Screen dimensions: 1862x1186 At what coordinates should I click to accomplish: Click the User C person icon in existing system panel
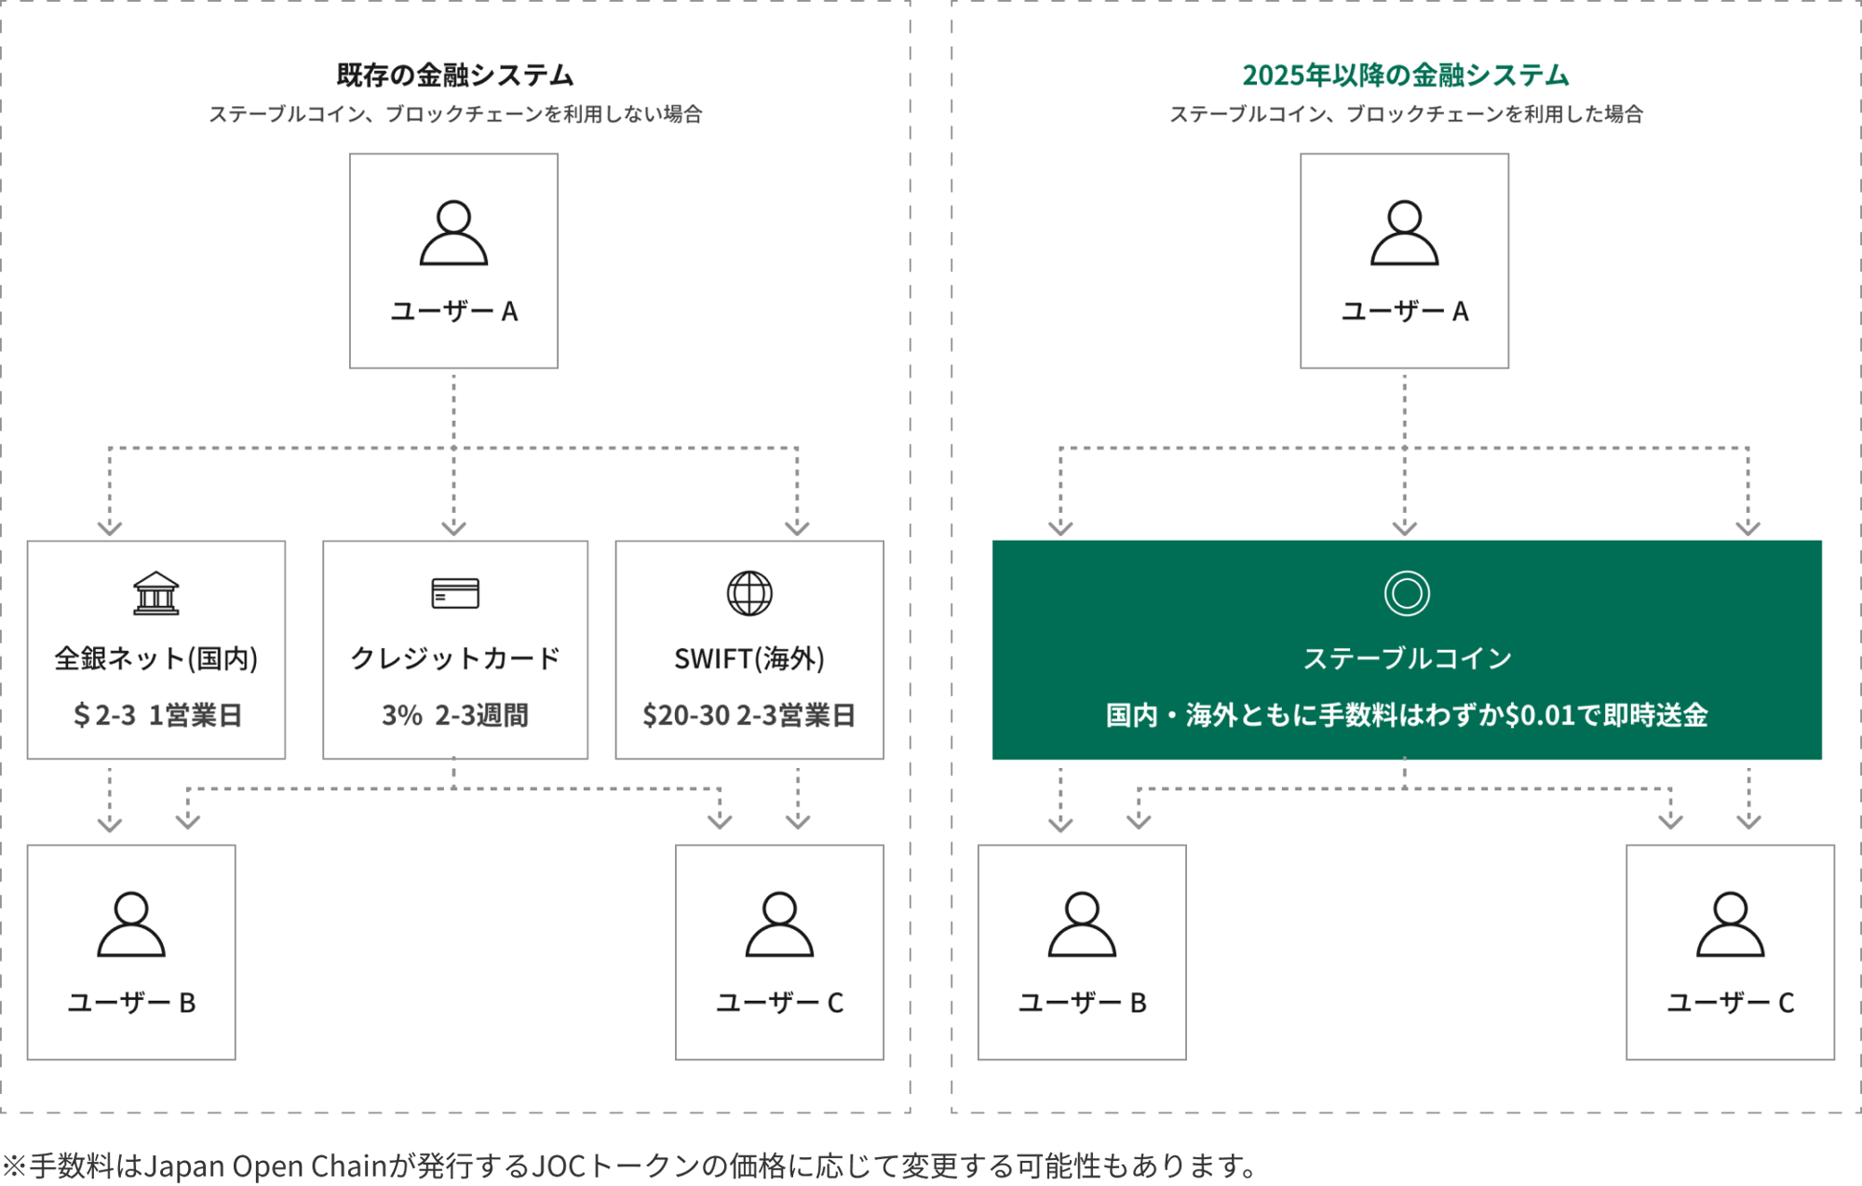779,924
